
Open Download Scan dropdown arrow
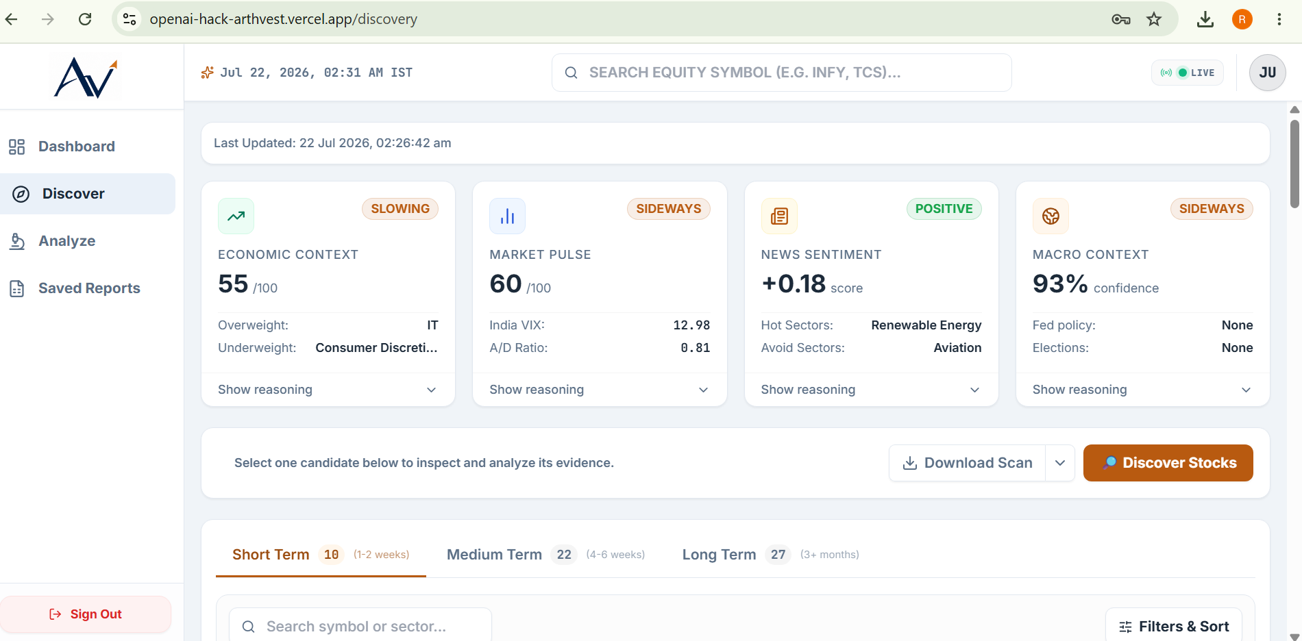tap(1060, 463)
